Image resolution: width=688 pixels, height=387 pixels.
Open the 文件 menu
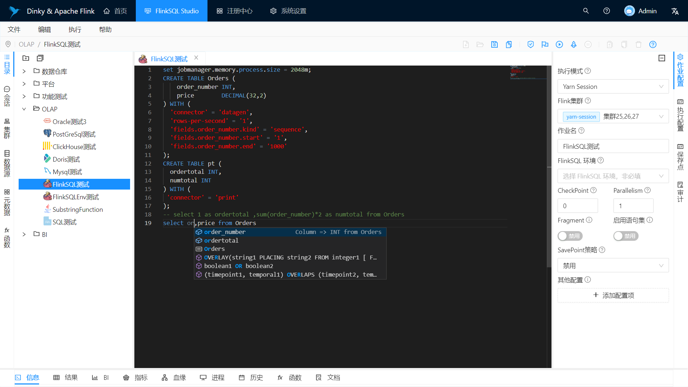14,29
